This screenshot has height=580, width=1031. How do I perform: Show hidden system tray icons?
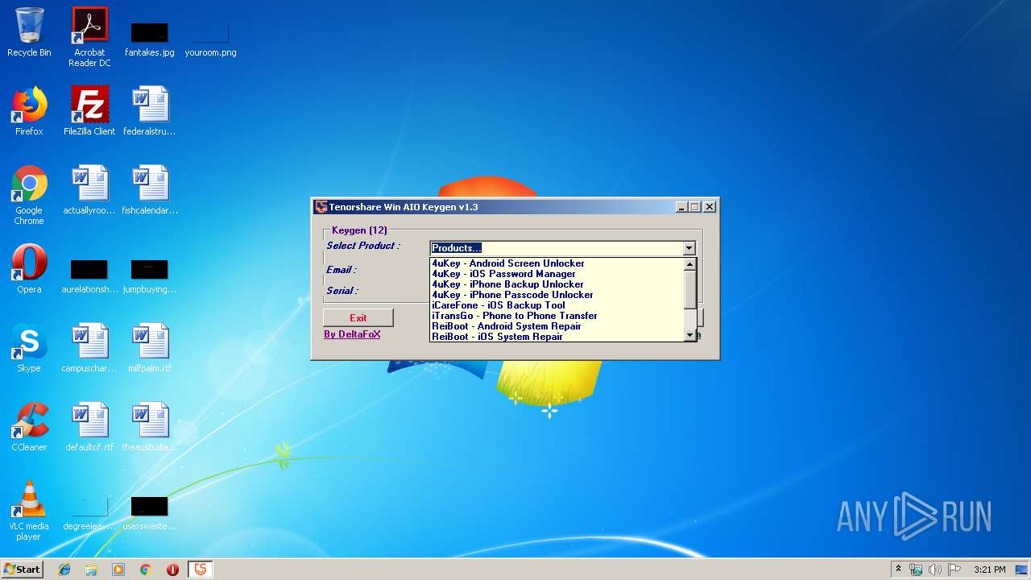pyautogui.click(x=898, y=570)
